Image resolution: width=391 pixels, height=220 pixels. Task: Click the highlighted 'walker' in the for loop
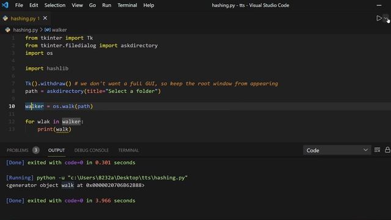(71, 122)
